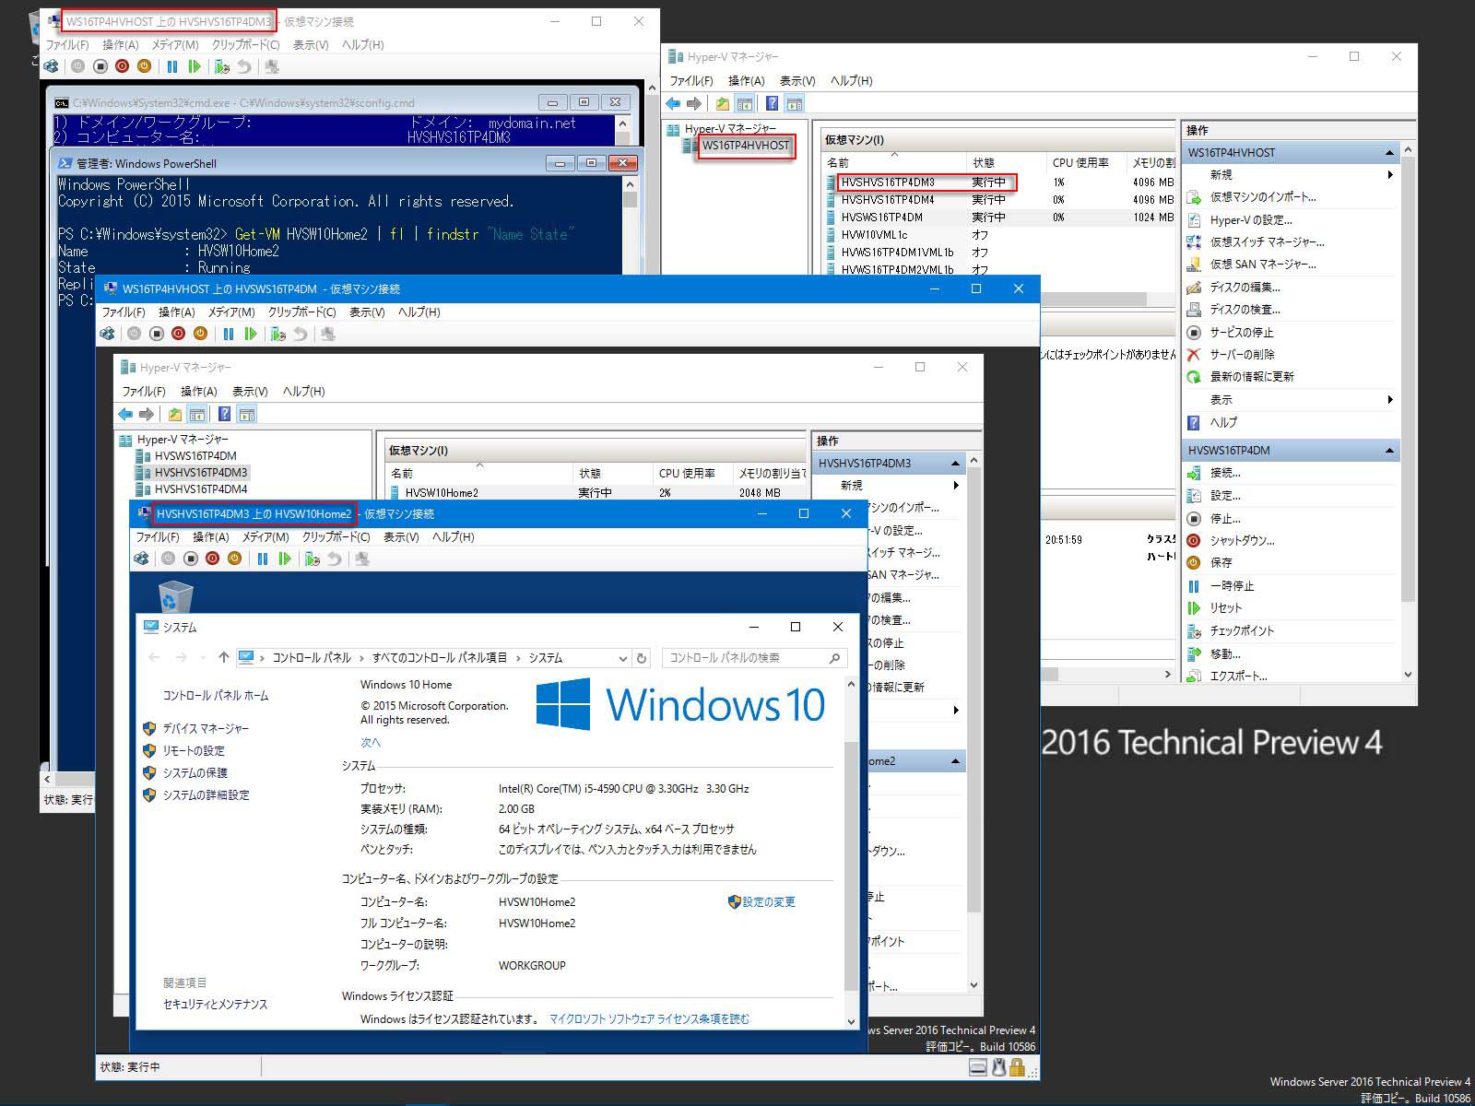Pause the HVSW10Home2 virtual machine from its toolbar
Image resolution: width=1475 pixels, height=1106 pixels.
pyautogui.click(x=263, y=559)
